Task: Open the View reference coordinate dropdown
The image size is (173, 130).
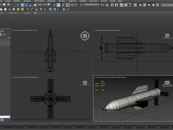Action: tap(42, 5)
